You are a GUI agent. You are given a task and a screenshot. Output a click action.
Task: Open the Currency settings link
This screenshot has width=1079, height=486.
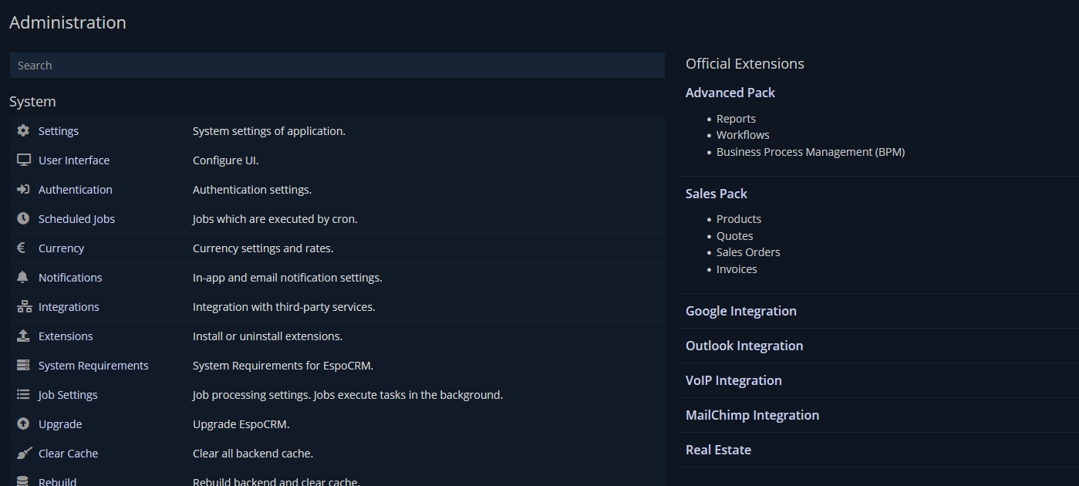[x=61, y=248]
